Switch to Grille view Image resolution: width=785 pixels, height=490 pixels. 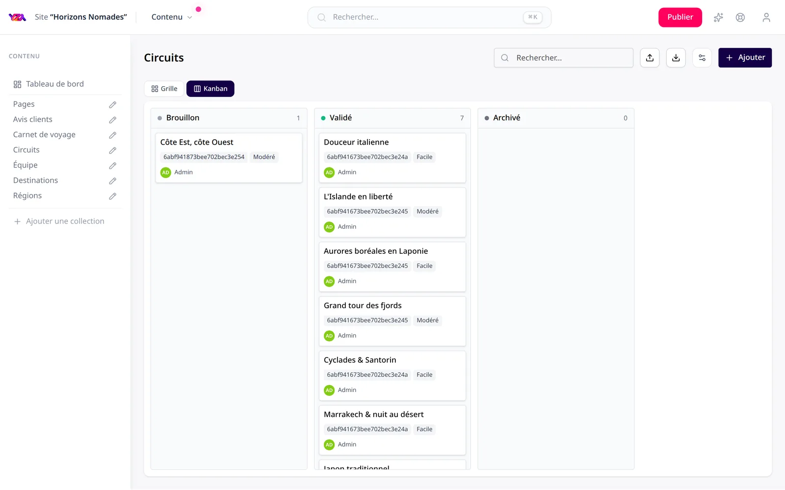(164, 89)
